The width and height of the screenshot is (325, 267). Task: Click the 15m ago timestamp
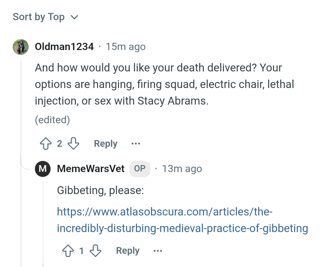pos(125,47)
